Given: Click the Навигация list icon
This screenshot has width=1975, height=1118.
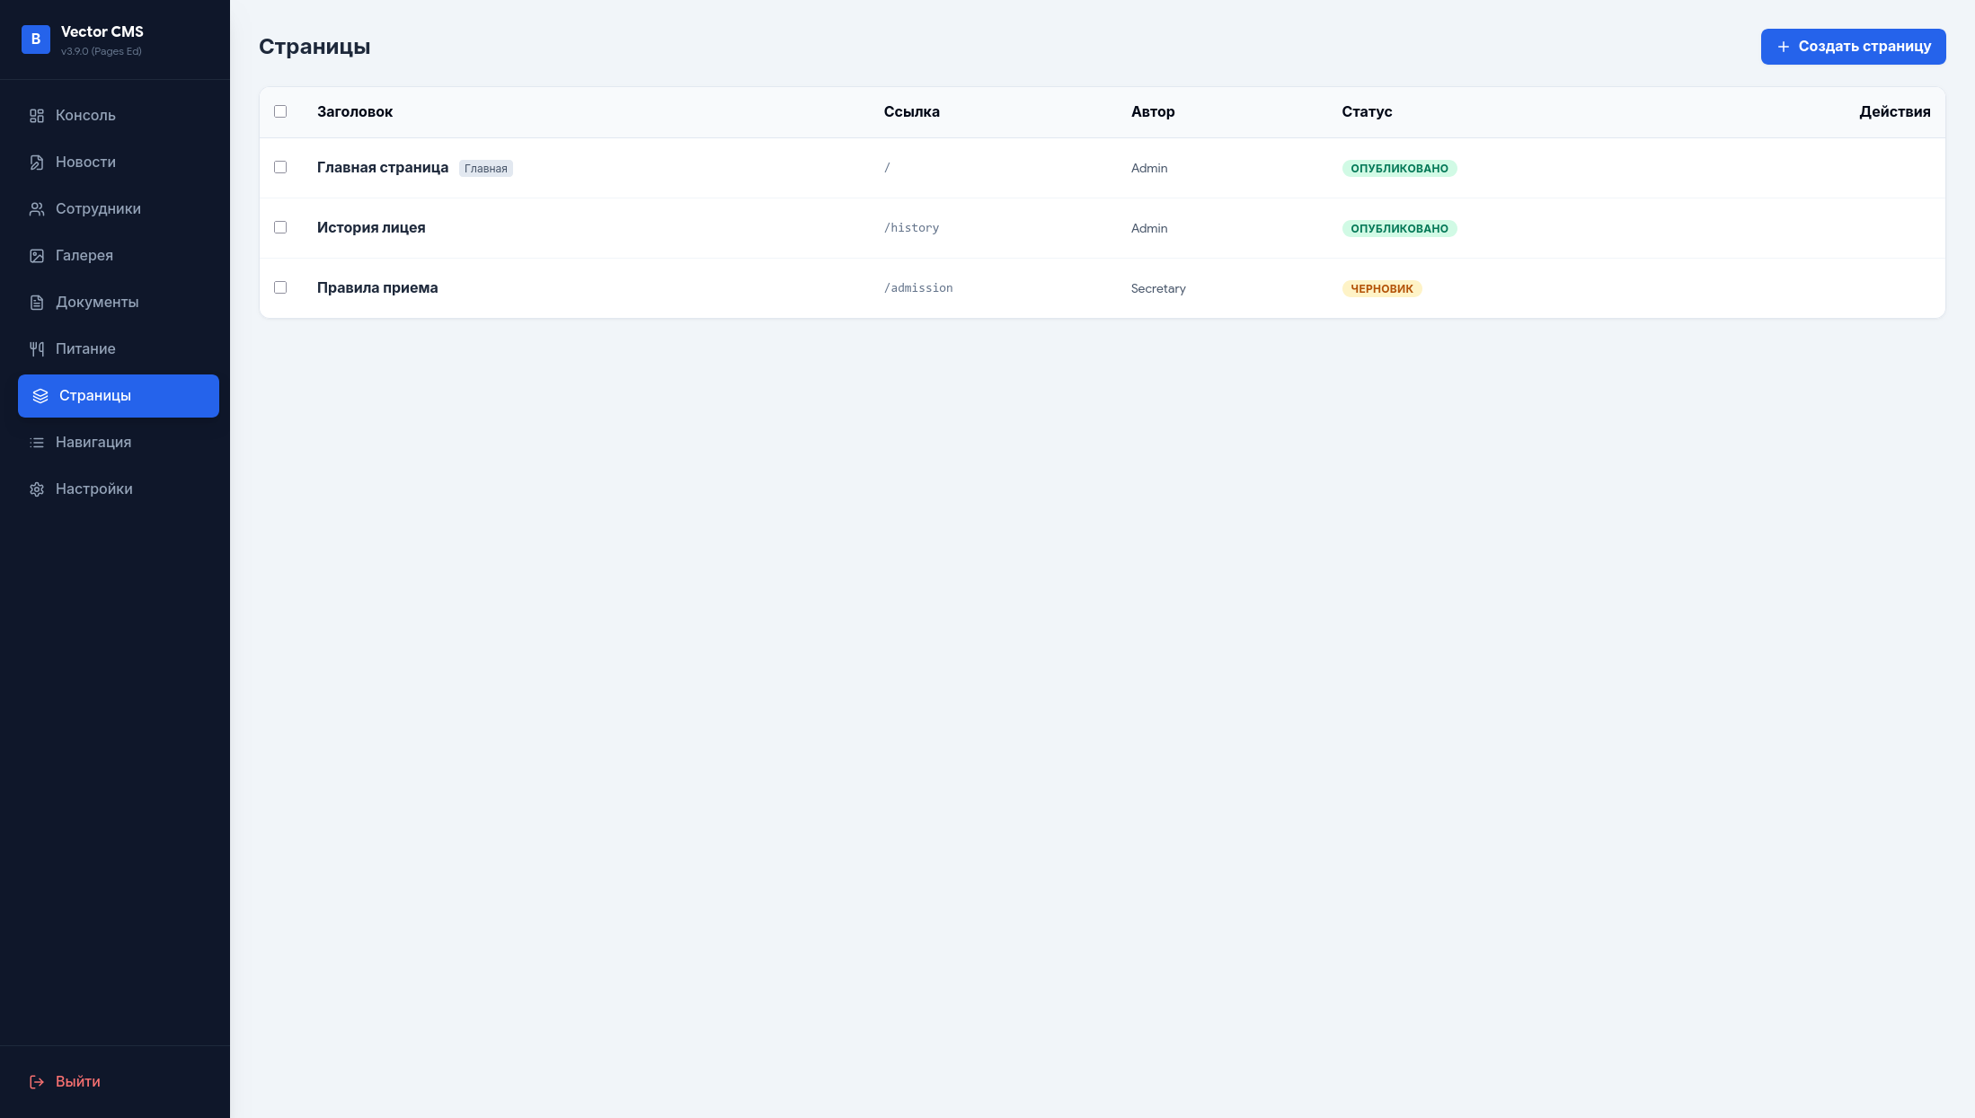Looking at the screenshot, I should pos(37,443).
